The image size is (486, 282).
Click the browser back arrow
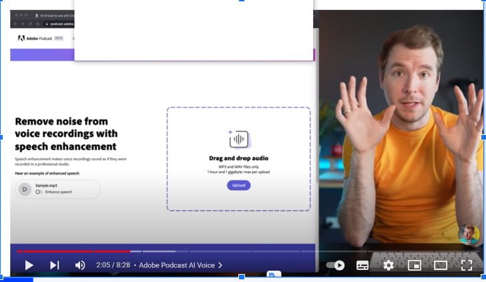15,24
